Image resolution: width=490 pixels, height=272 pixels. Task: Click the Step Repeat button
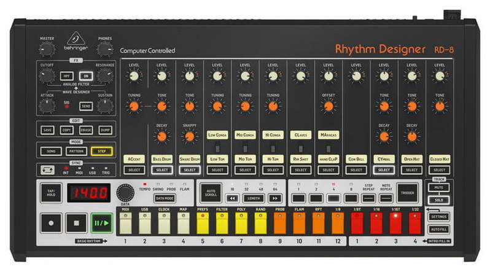(368, 198)
